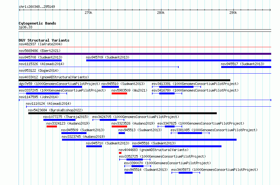Select the purple nsv5669486 Ebert2021 bar
The image size is (280, 185).
coord(145,54)
